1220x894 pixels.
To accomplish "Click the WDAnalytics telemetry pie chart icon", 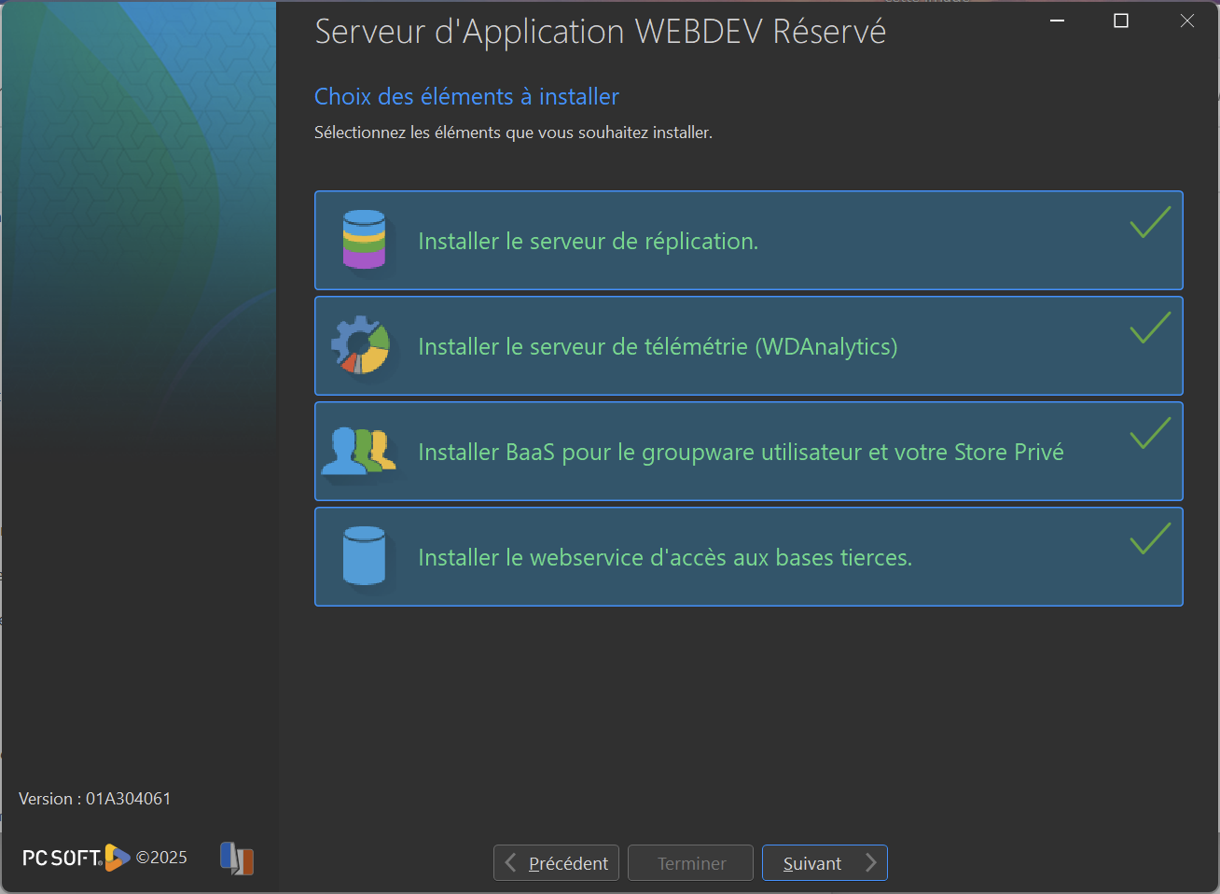I will (360, 345).
